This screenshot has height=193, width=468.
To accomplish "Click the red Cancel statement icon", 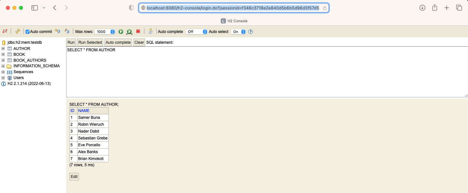I will click(138, 31).
